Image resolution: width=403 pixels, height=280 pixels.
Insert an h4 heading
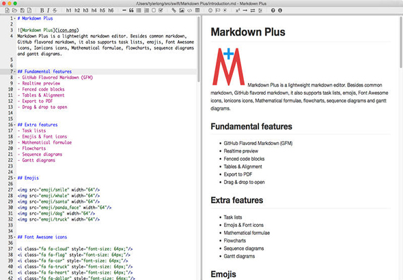pos(94,10)
